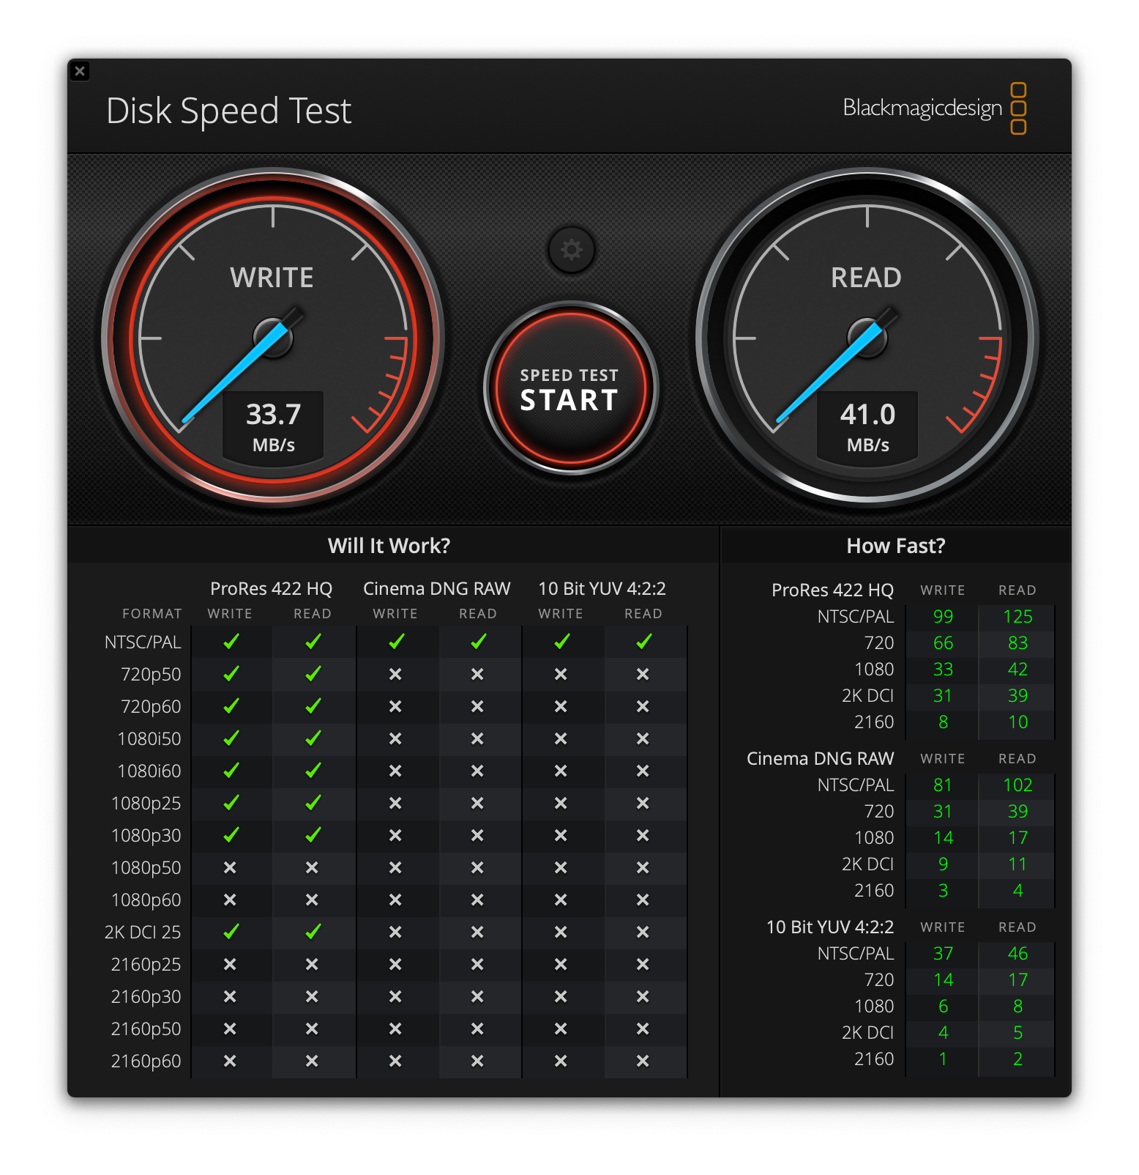
Task: Click the WRITE gauge needle hub
Action: (x=273, y=338)
